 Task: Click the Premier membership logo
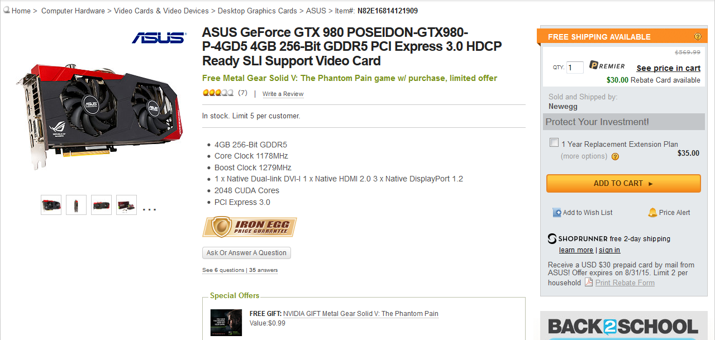click(x=607, y=66)
